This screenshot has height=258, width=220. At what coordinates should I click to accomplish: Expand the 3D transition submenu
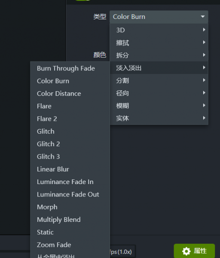point(159,30)
